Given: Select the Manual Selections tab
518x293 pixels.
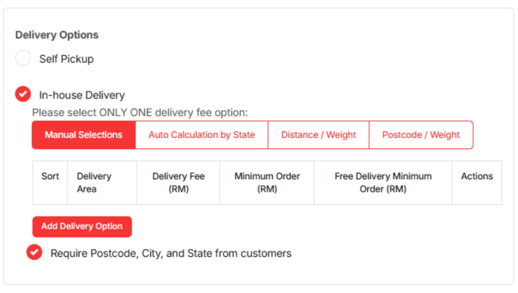Looking at the screenshot, I should tap(83, 135).
